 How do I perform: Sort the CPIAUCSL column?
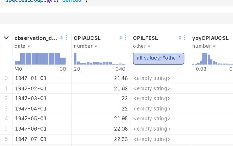pos(121,38)
